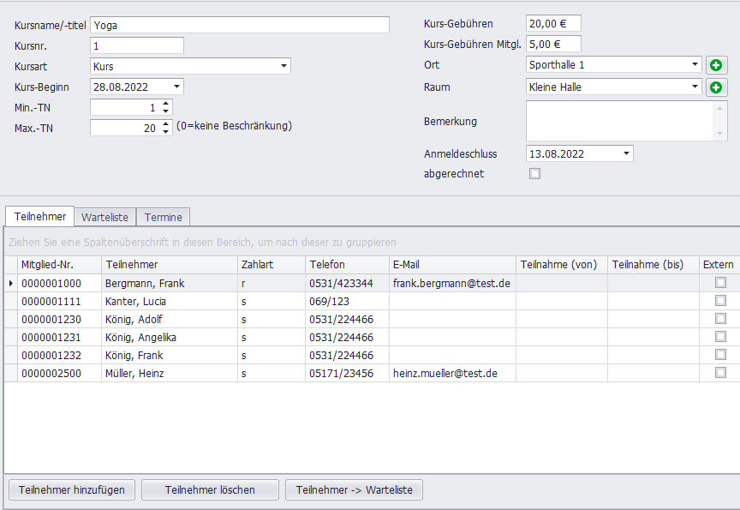This screenshot has width=740, height=510.
Task: Move participant with Teilnehmer -> Warteliste button
Action: (x=354, y=490)
